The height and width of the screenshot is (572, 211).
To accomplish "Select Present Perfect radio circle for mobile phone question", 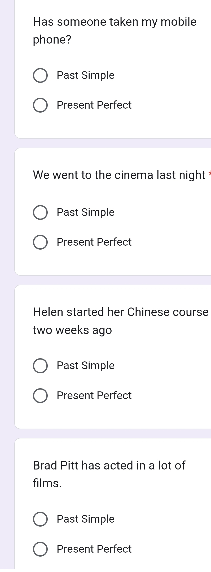I will 40,105.
